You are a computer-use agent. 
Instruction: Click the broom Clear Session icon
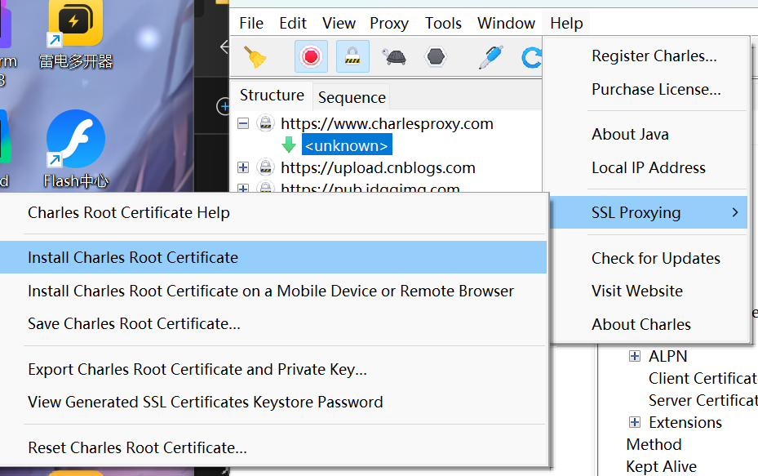255,56
